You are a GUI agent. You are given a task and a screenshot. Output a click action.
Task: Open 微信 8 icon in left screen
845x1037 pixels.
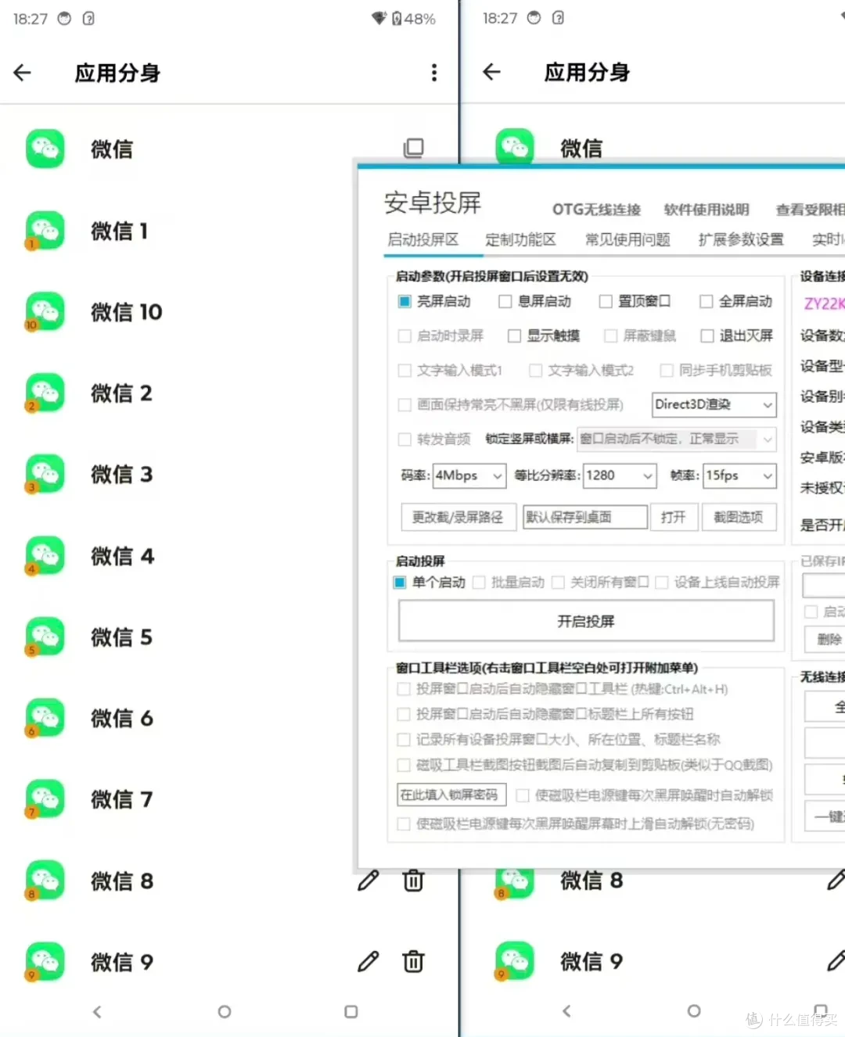(x=45, y=881)
